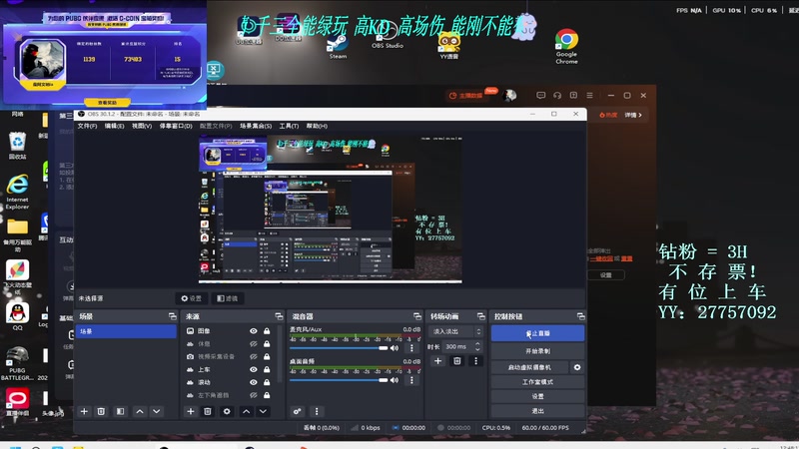Open virtual camera settings gear icon
Screen dimensions: 799x449
pyautogui.click(x=577, y=367)
